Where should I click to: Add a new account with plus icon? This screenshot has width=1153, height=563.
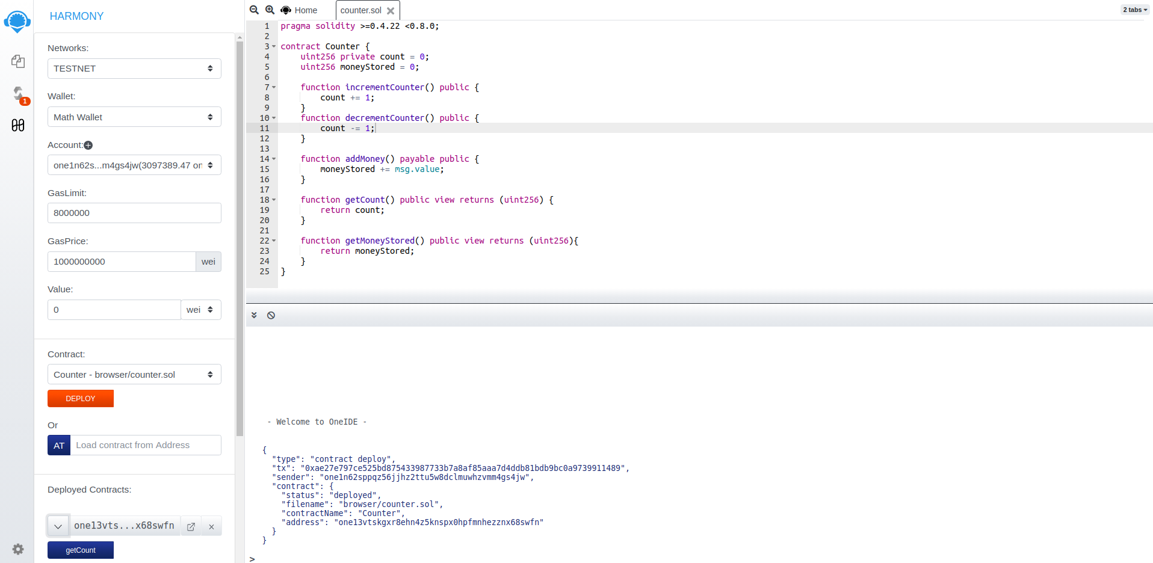point(88,145)
